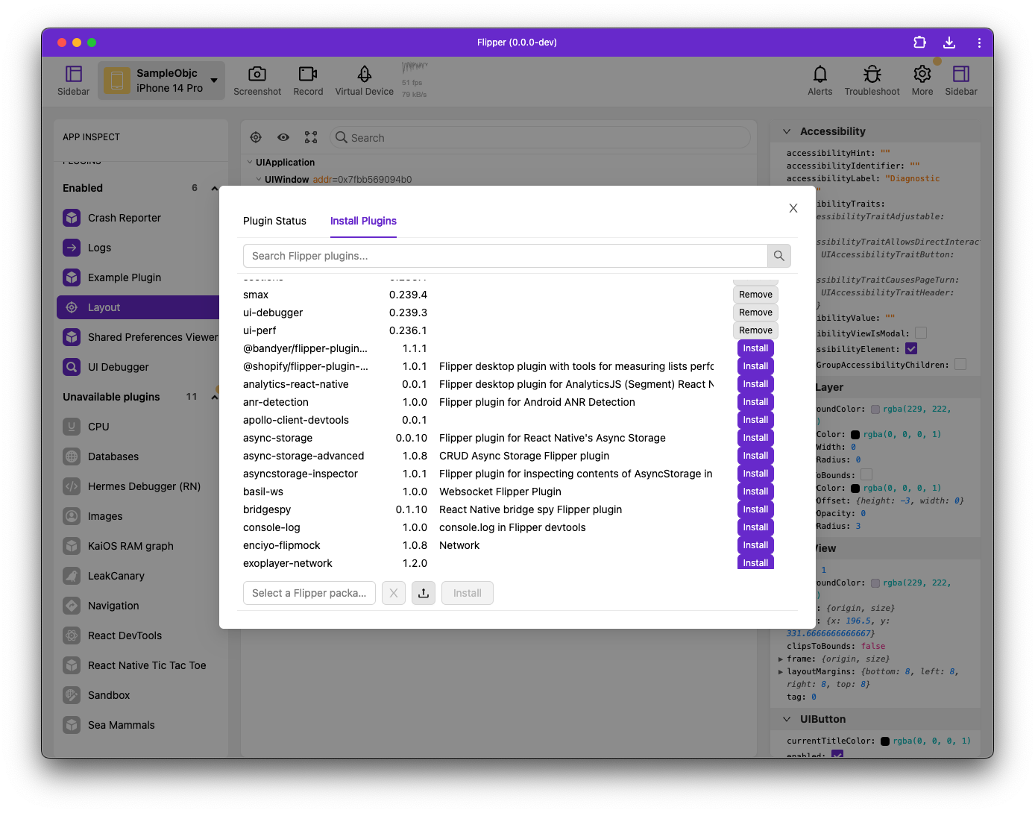Click the Select a Flipper package field

pos(309,593)
